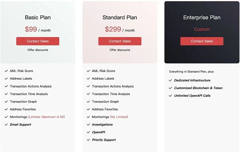Click checkmark beside Unlimited OpenAPI Calls
The image size is (240, 153).
[170, 96]
